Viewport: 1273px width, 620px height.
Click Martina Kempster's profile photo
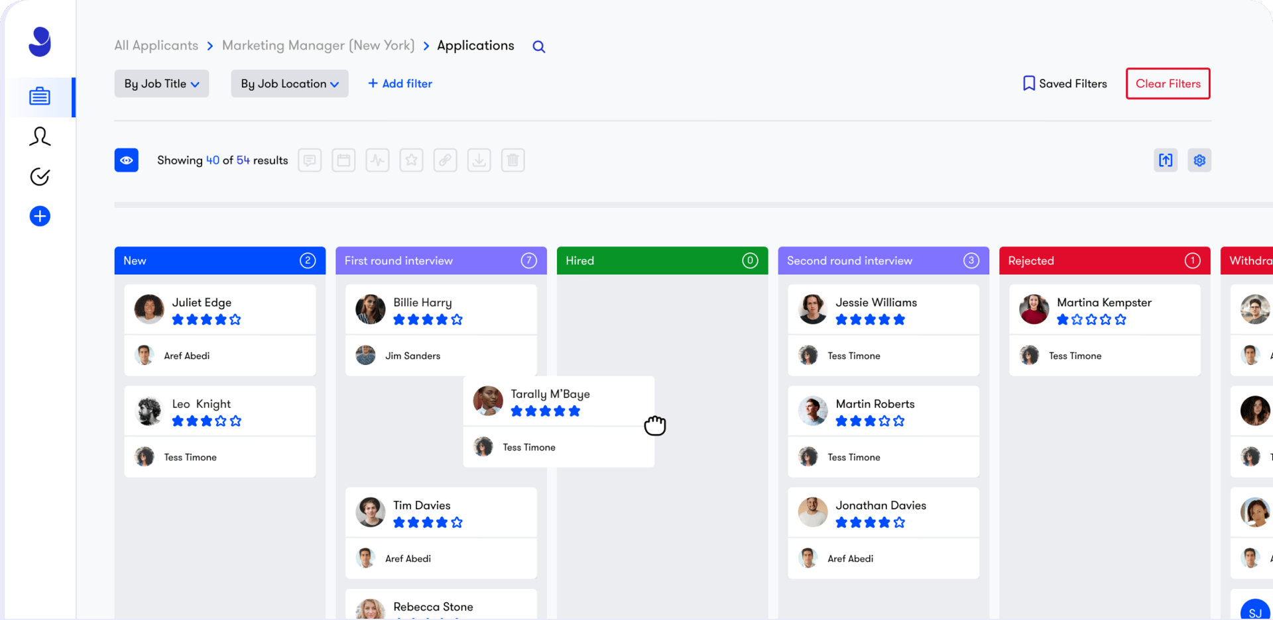[x=1034, y=309]
